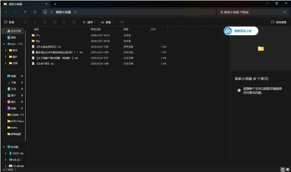Click the forward navigation arrow
Screen dimensions: 291x172
coord(16,12)
